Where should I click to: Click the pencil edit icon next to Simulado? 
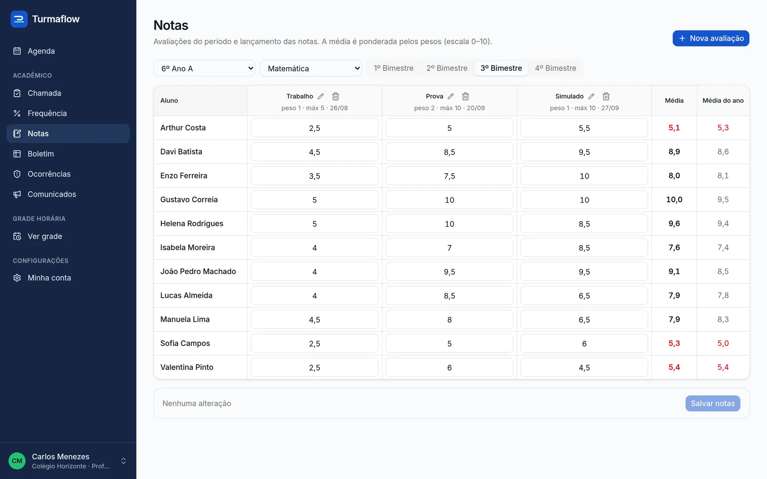pyautogui.click(x=591, y=96)
